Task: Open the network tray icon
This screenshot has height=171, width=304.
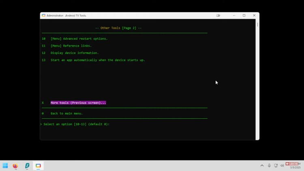Action: coord(276,166)
